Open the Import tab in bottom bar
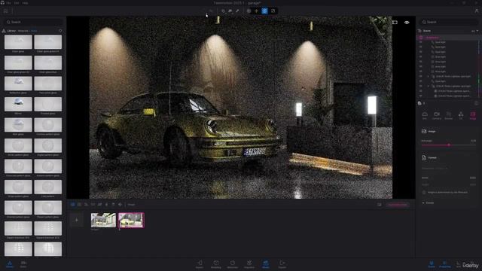The width and height of the screenshot is (482, 271). [x=200, y=264]
